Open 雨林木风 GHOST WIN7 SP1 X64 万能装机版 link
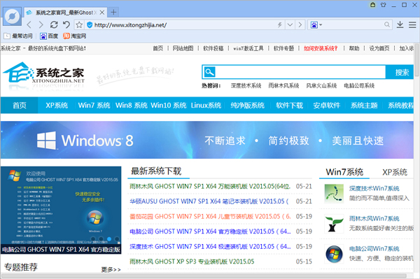Viewport: 420px width, 279px height. (210, 186)
